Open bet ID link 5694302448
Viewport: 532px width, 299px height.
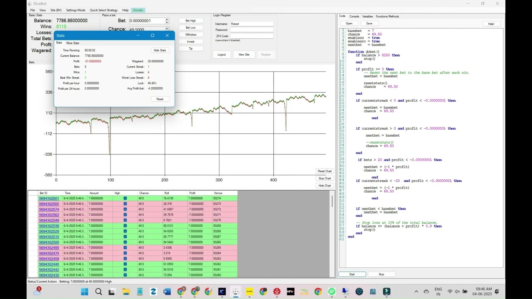(x=49, y=264)
